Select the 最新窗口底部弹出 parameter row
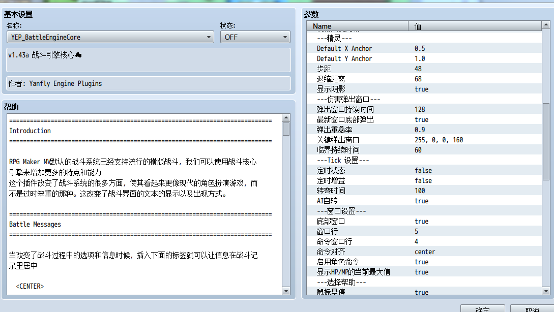Screen dimensions: 554x312 (424, 119)
